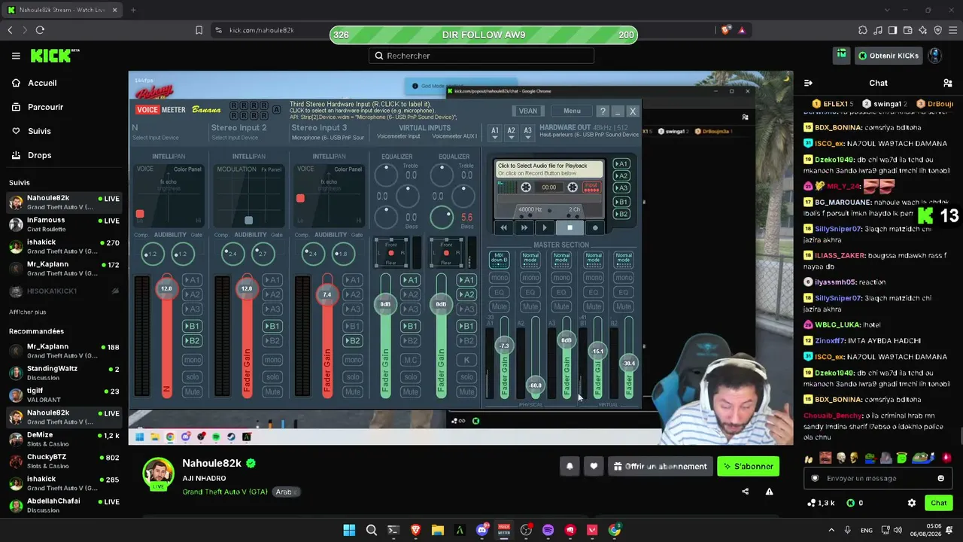
Task: Toggle Mute on Stereo Input 2 in streamed Voicemeeter
Action: coord(272,391)
